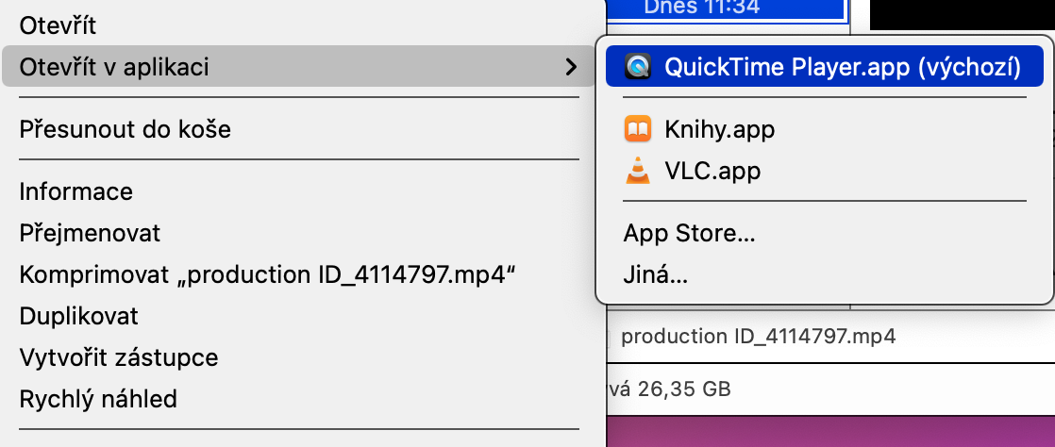Open Informace for the file

tap(75, 192)
